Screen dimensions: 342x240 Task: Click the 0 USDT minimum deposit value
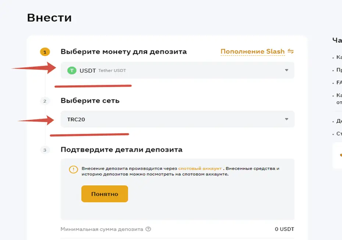click(x=284, y=229)
